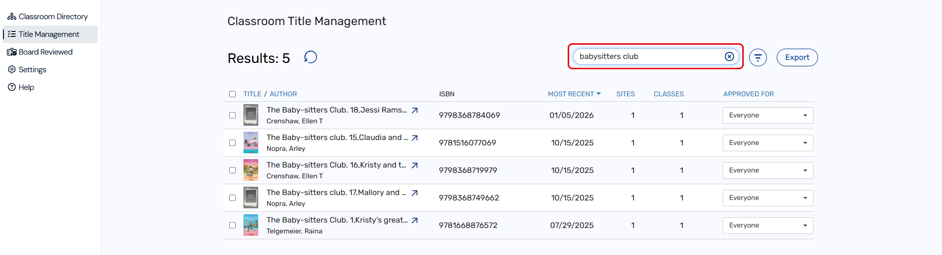The image size is (942, 255).
Task: Check the Claudia and... title row
Action: click(232, 142)
